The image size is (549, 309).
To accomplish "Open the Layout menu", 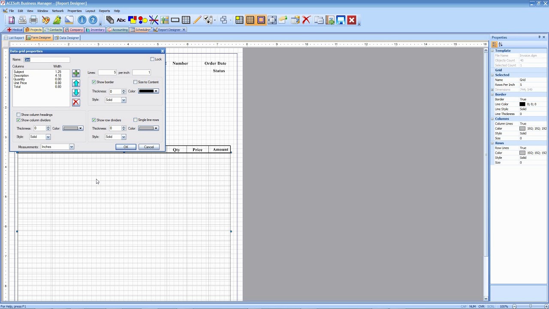I will (x=90, y=11).
